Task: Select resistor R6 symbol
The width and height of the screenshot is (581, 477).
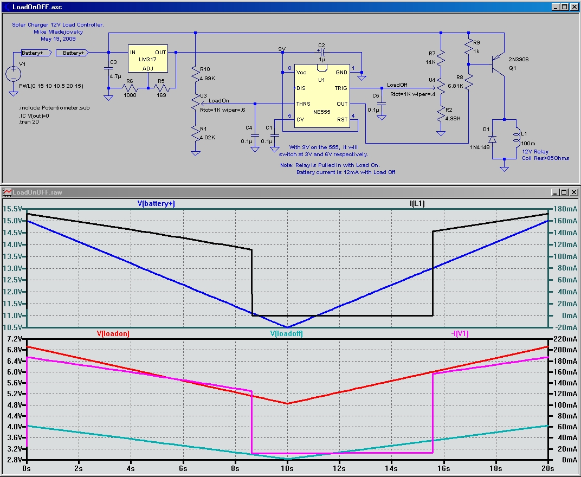Action: pyautogui.click(x=130, y=88)
